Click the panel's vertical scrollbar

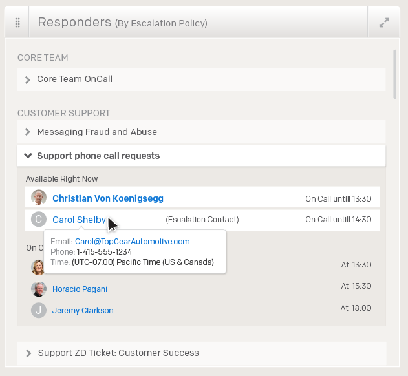pyautogui.click(x=394, y=74)
